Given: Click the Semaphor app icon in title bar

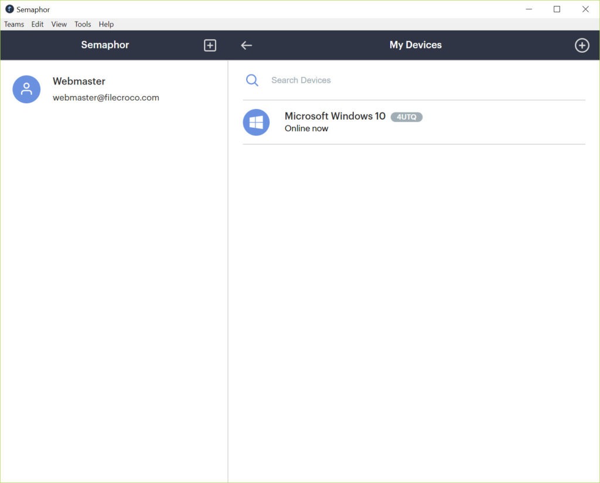Looking at the screenshot, I should point(9,9).
